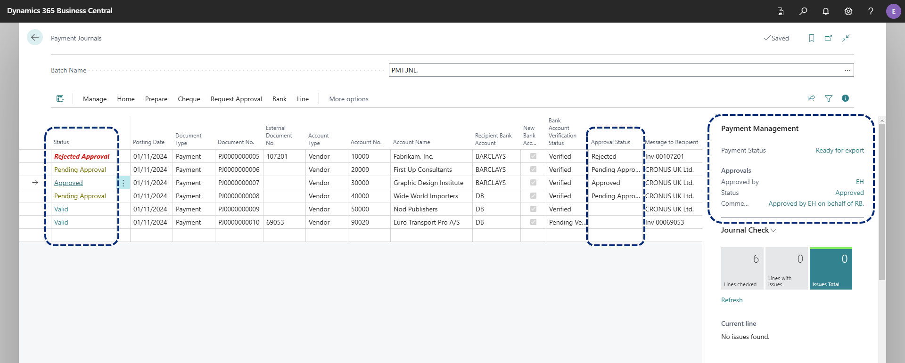
Task: Open the Cheque menu
Action: point(189,99)
